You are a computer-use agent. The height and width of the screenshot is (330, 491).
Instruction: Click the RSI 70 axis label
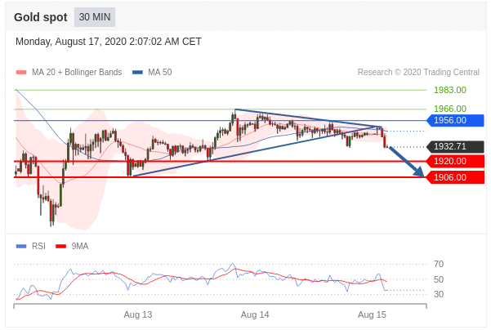(x=439, y=265)
